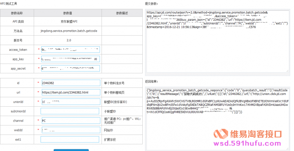294x151 pixels.
Task: Click the 参数值 column header
Action: tap(68, 13)
